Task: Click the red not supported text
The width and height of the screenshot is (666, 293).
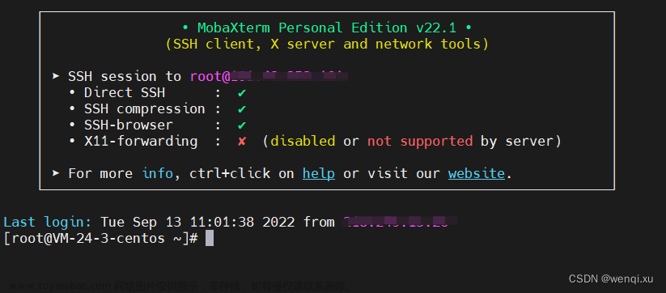Action: pyautogui.click(x=420, y=142)
